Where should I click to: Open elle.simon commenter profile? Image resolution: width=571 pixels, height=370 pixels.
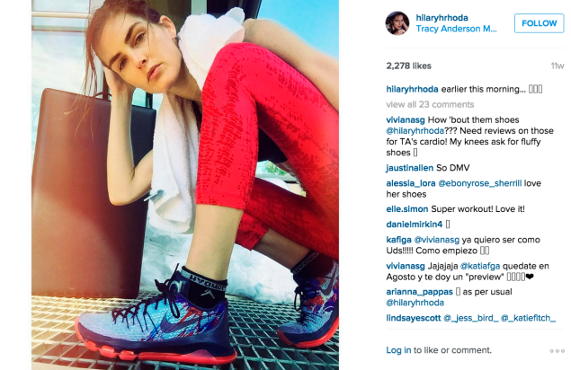tap(407, 209)
